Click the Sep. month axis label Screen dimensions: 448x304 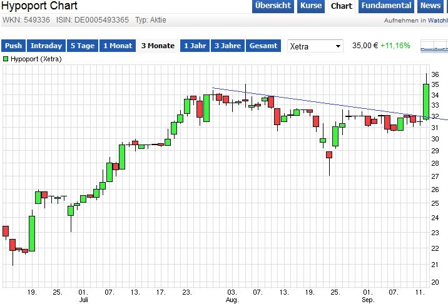(368, 300)
